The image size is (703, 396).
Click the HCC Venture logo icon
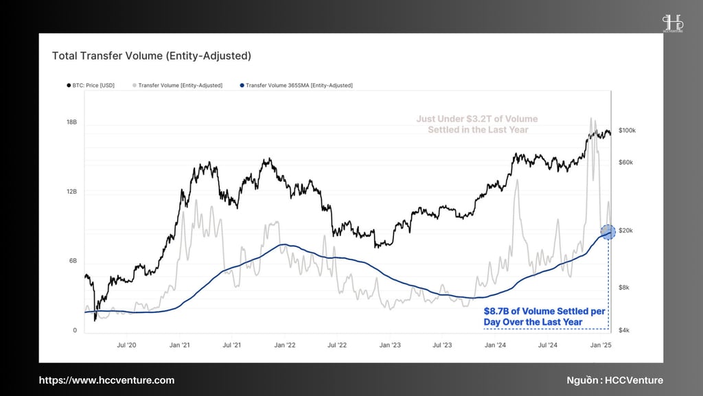(x=673, y=23)
